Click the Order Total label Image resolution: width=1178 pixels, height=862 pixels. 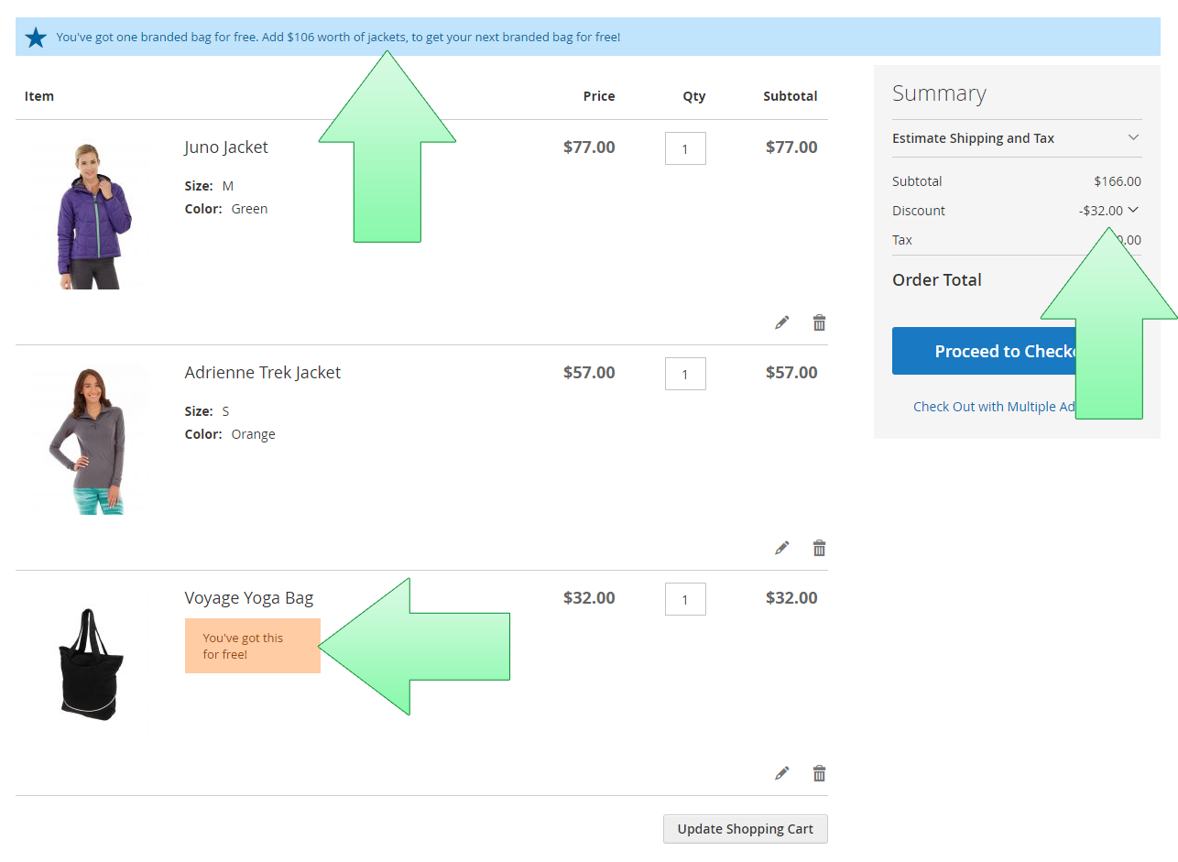(937, 280)
